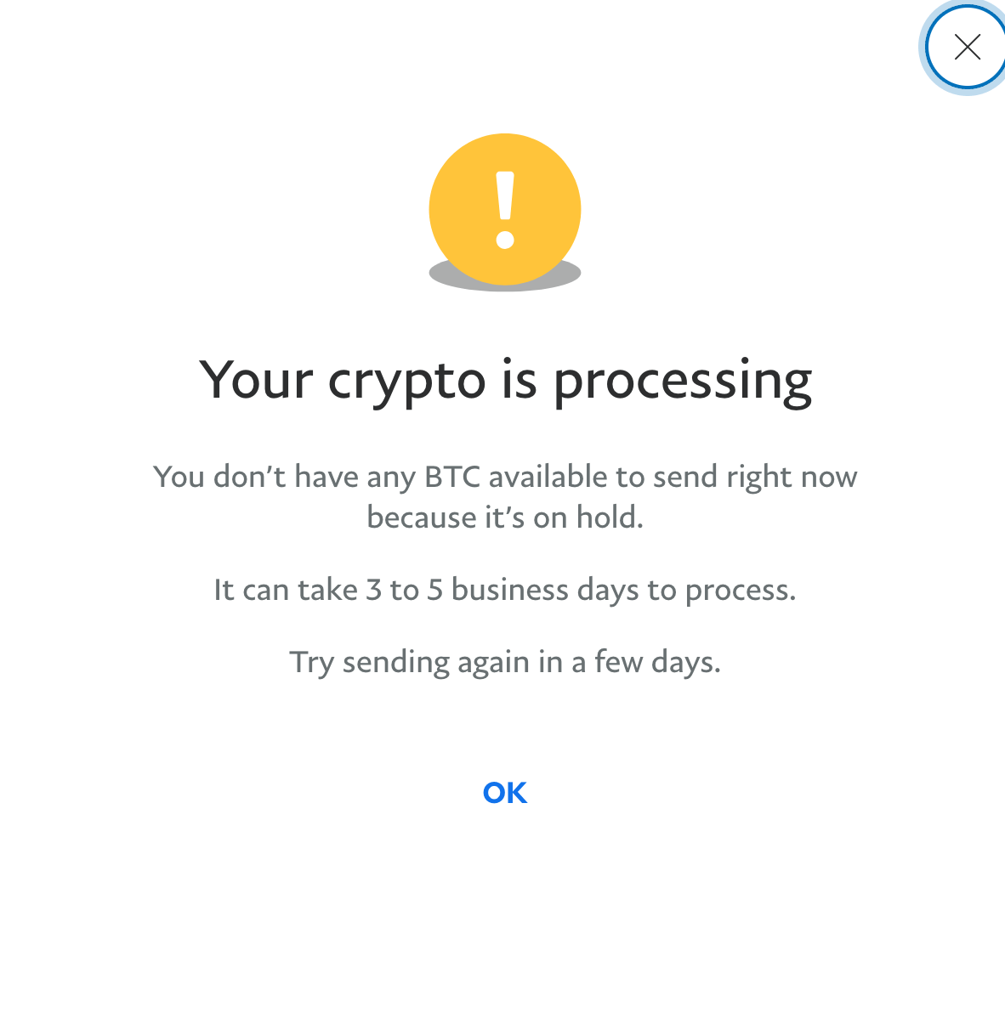Image resolution: width=1005 pixels, height=1018 pixels.
Task: Click the word "BTC" in the message
Action: tap(452, 477)
